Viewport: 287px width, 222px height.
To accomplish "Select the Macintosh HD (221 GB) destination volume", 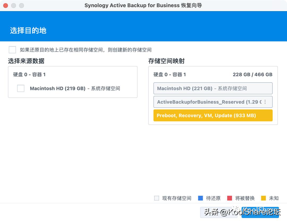I will click(213, 88).
